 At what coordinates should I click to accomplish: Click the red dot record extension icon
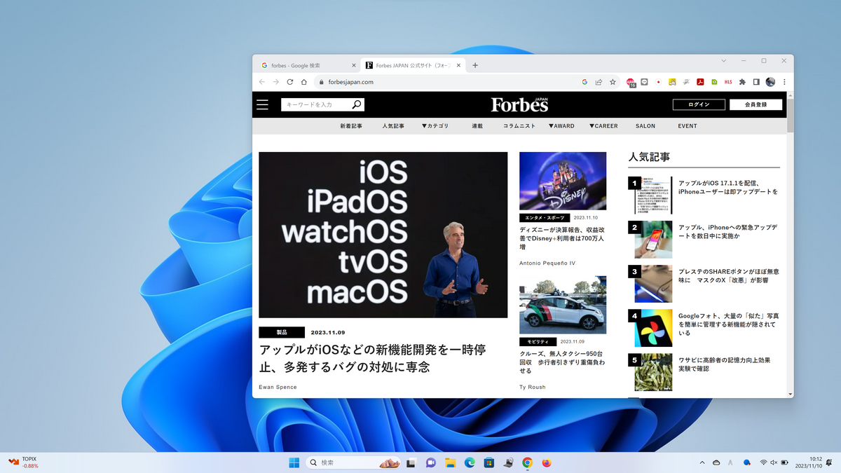659,82
